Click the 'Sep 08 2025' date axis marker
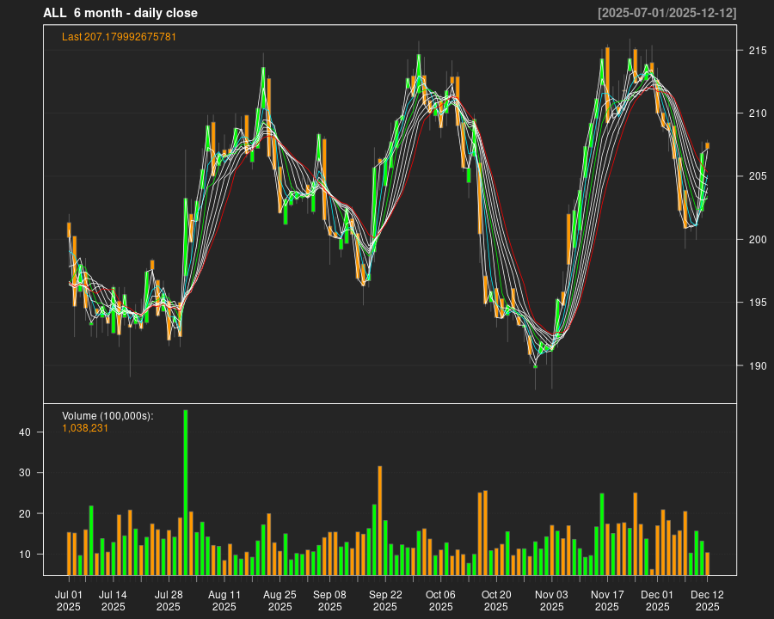Screen dimensions: 774x619 (329, 600)
